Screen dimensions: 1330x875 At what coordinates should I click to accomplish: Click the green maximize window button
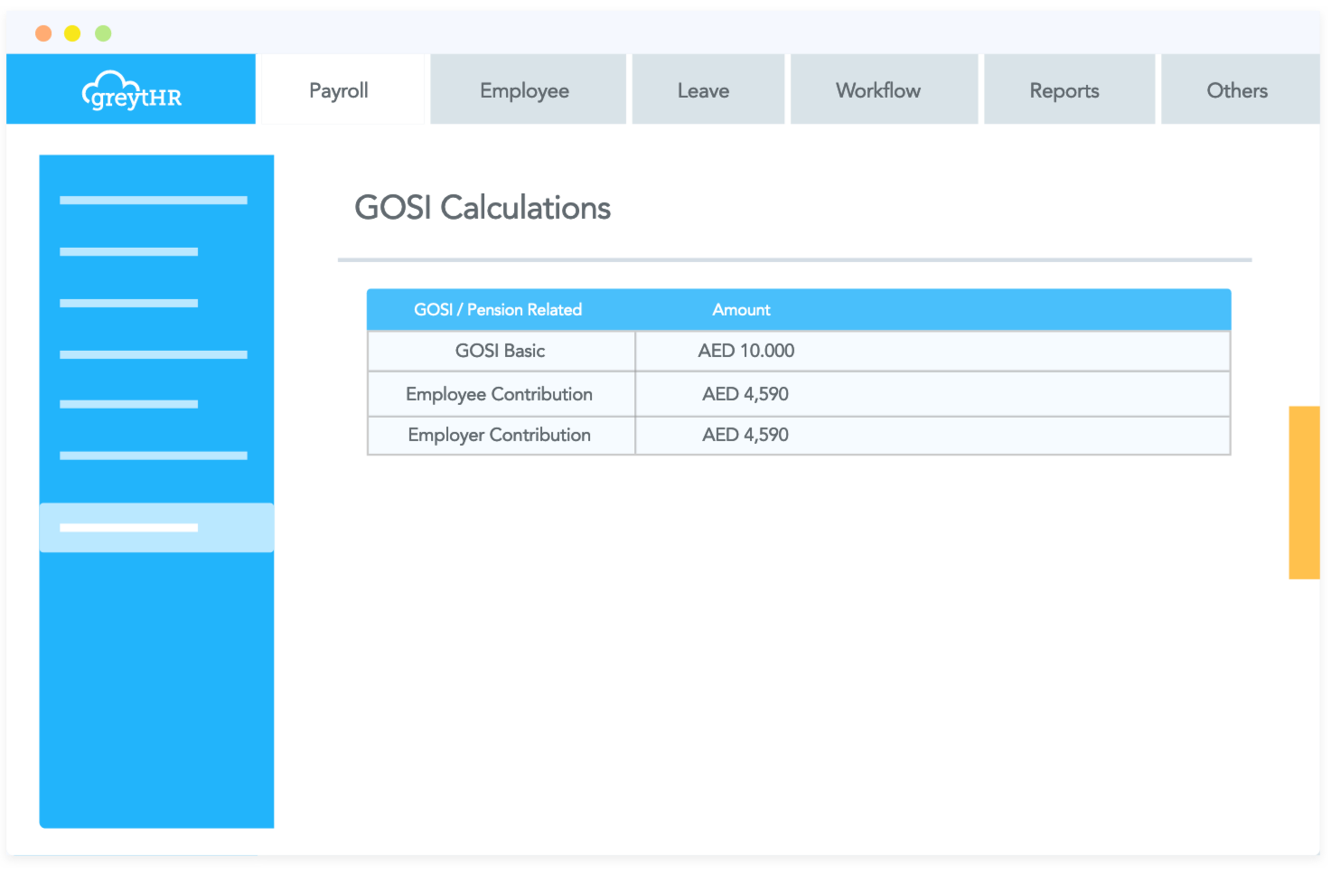click(103, 33)
